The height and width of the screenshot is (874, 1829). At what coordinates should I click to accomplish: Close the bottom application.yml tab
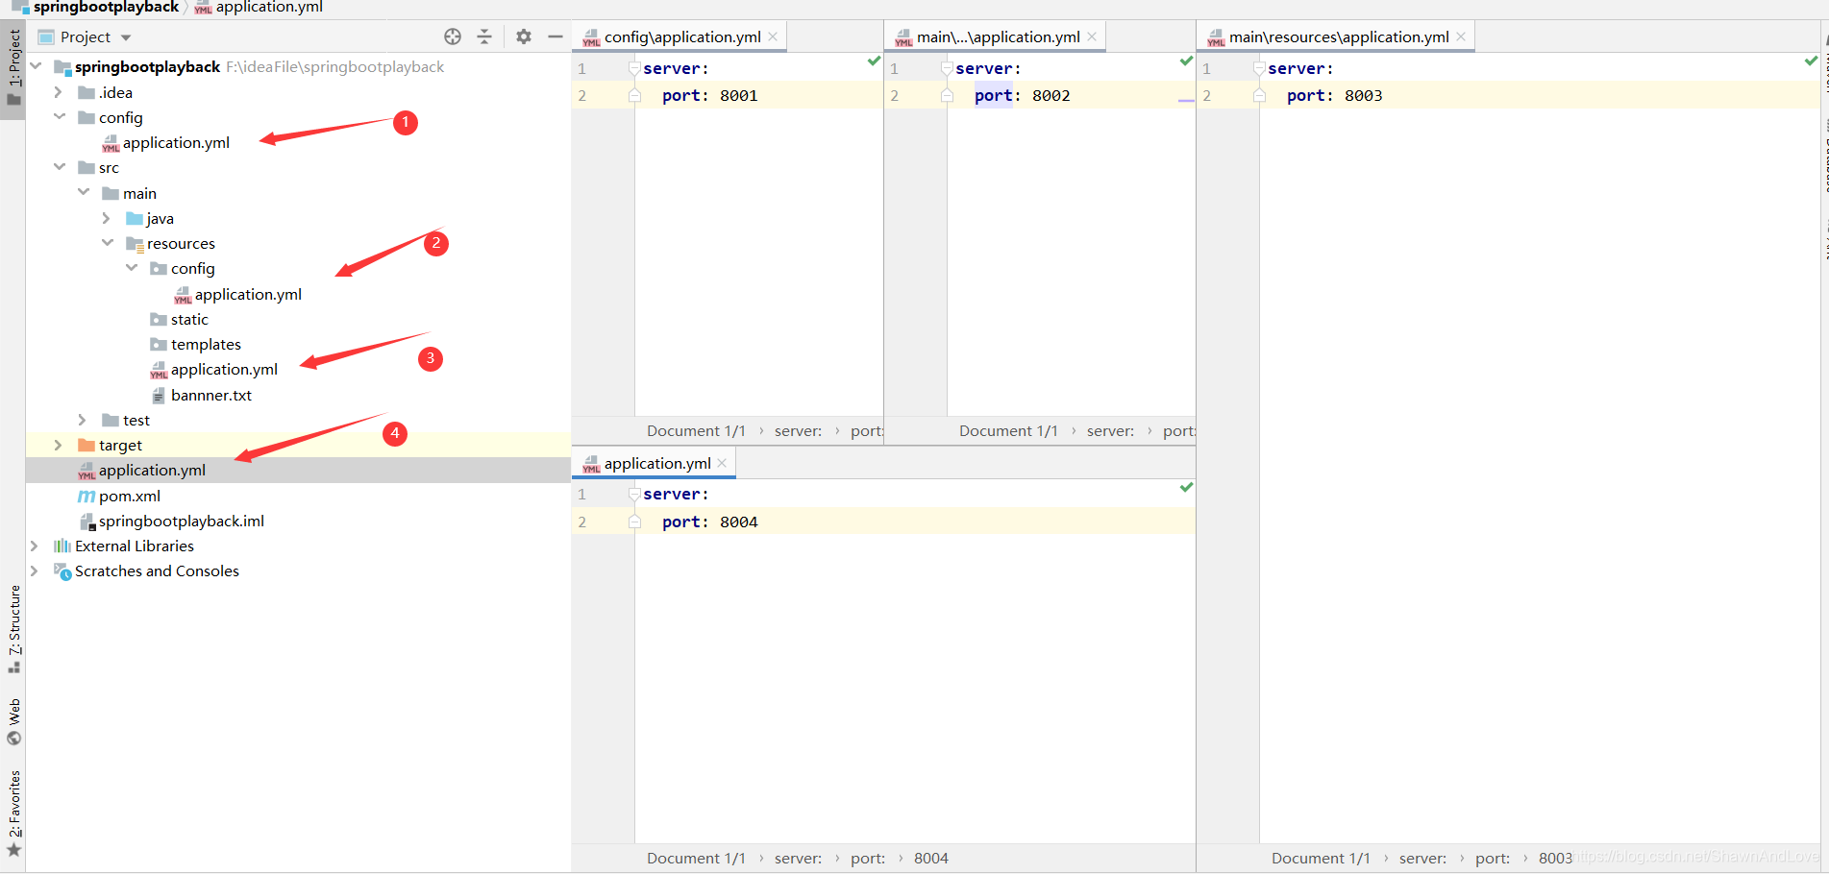722,463
